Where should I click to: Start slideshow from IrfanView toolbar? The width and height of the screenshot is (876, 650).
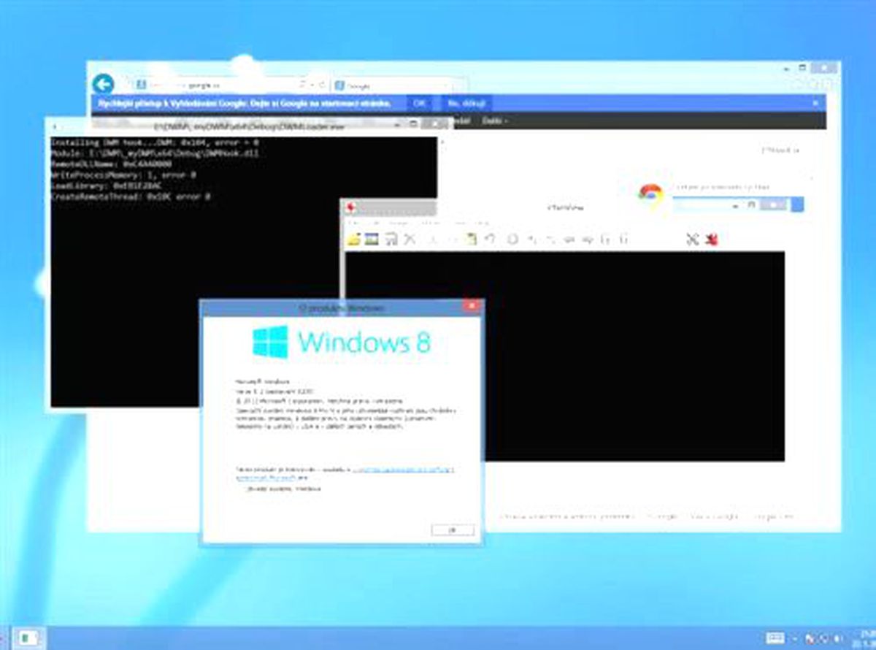pos(372,239)
